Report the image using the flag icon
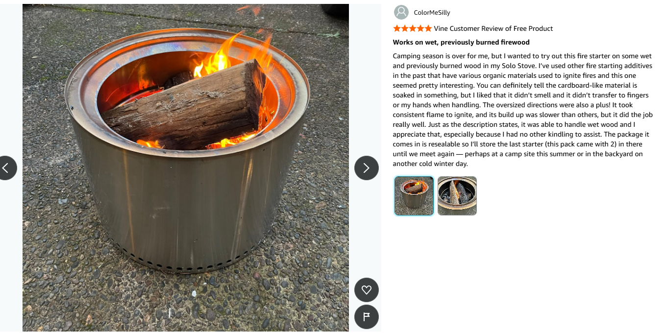The height and width of the screenshot is (333, 666). pyautogui.click(x=367, y=317)
